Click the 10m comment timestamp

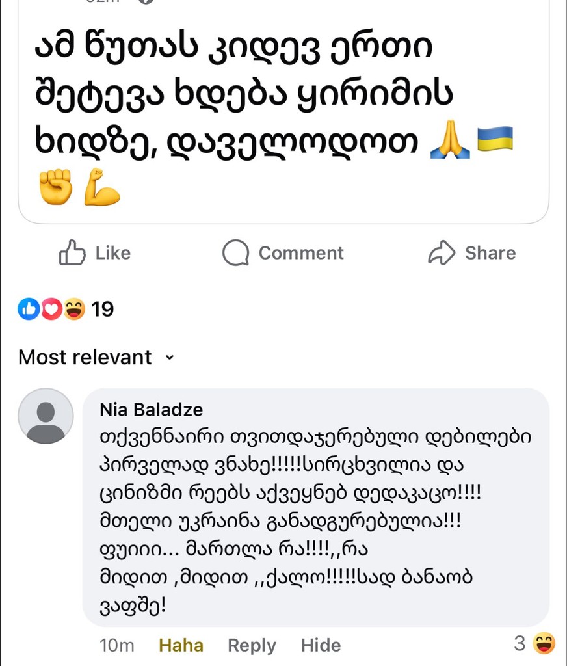point(117,645)
